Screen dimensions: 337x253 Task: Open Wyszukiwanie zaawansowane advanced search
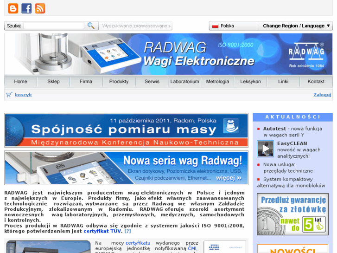click(x=136, y=26)
